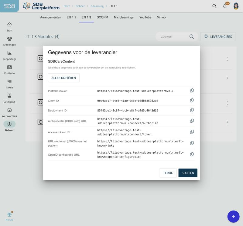Click the LTI 1.3 Modules (4) heading
This screenshot has height=226, width=243.
click(x=43, y=37)
